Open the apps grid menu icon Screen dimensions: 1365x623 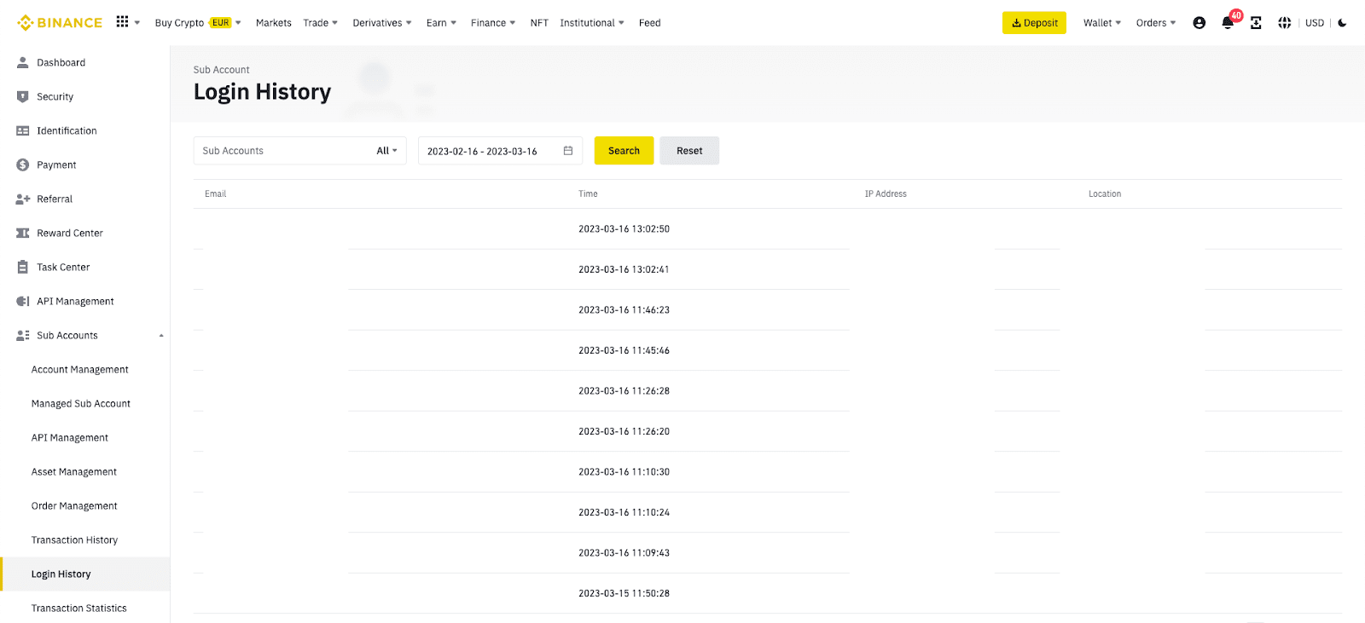(x=123, y=22)
